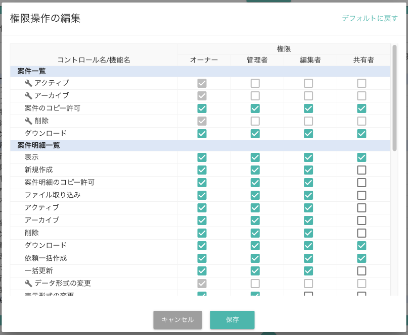Click the 管理者 column header

tap(257, 60)
